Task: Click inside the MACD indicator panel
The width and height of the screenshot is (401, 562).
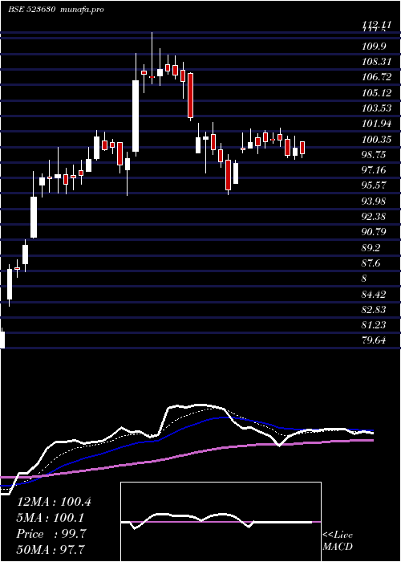Action: pos(221,522)
